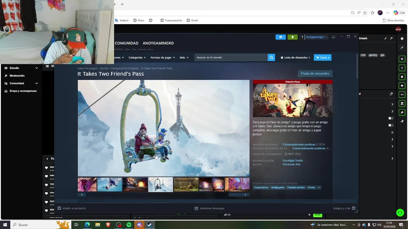Click the Steam megaphone announcements icon

pyautogui.click(x=280, y=37)
